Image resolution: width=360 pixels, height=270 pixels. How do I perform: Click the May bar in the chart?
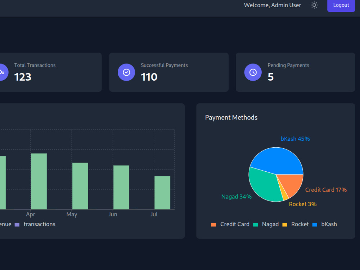pyautogui.click(x=80, y=186)
